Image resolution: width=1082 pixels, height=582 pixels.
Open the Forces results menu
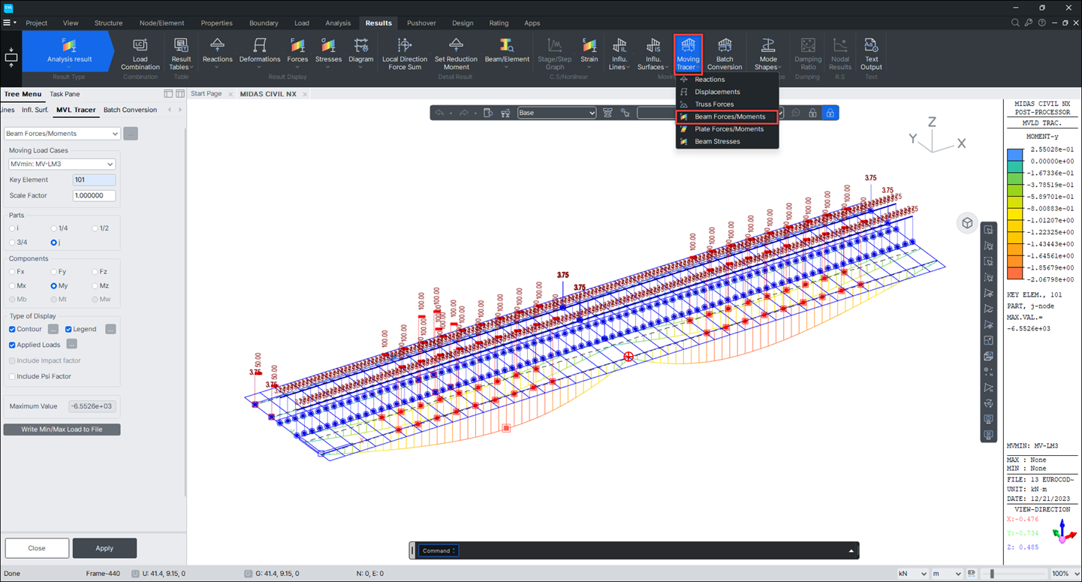(297, 54)
